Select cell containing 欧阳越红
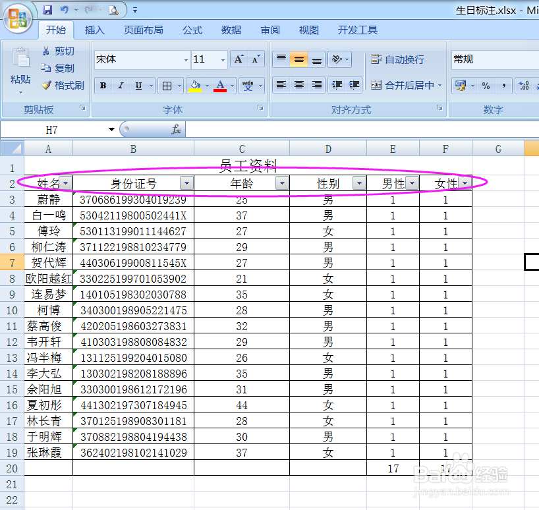This screenshot has height=510, width=539. [49, 278]
